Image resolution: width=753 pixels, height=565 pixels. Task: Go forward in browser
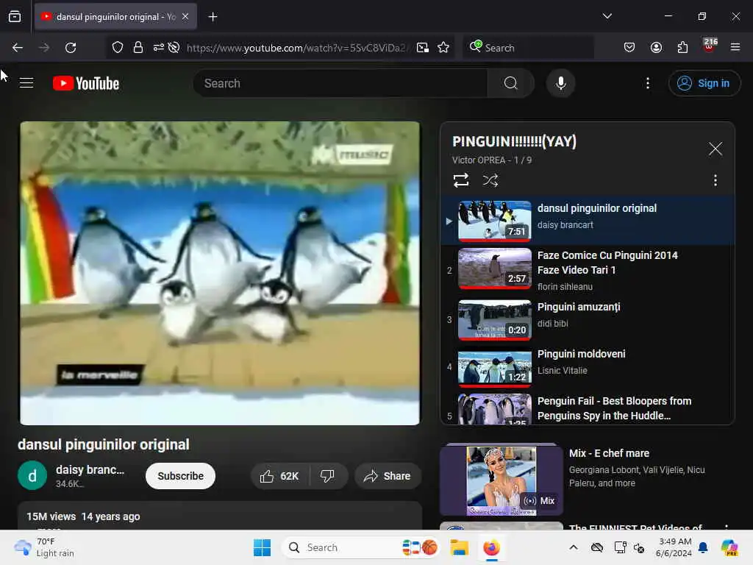click(43, 48)
